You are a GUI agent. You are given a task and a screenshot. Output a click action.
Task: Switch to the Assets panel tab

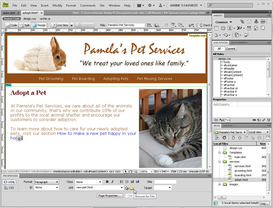pyautogui.click(x=227, y=126)
